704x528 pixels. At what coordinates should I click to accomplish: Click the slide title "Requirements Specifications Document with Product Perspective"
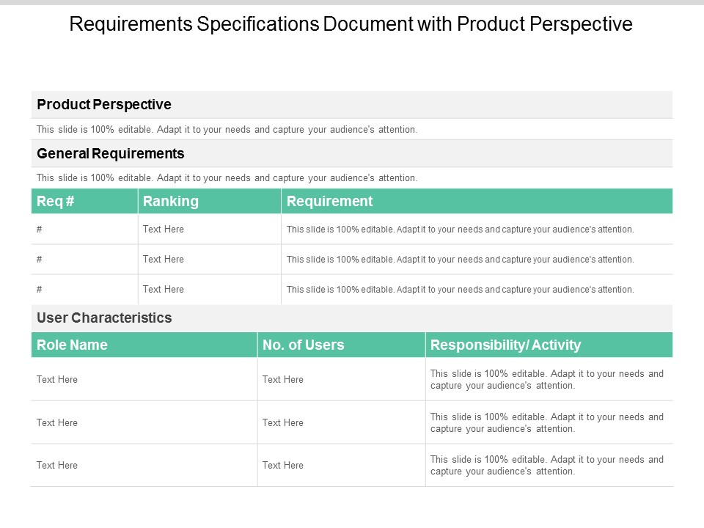(351, 24)
